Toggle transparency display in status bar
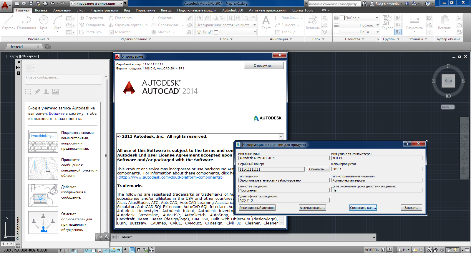471x253 pixels. click(x=132, y=250)
